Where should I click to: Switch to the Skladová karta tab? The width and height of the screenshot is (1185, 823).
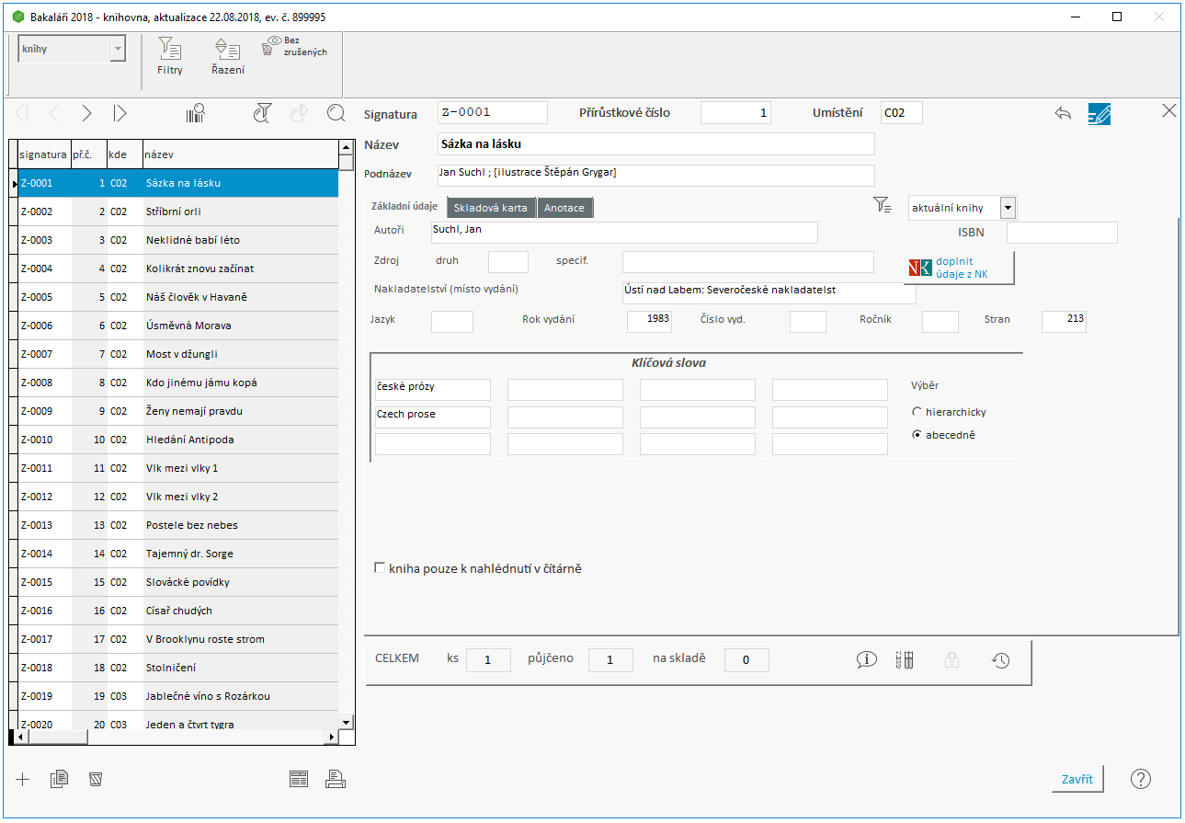coord(491,208)
